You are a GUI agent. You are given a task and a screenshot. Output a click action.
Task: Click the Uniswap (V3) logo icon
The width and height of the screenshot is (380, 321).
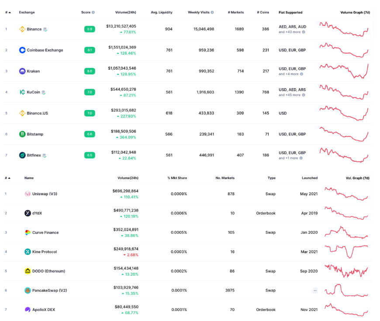coord(28,194)
